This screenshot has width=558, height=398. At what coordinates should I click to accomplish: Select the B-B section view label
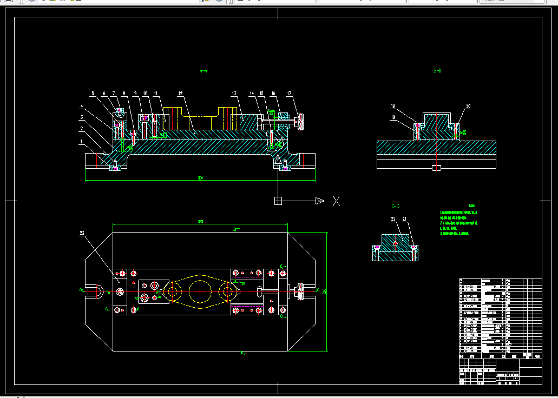pyautogui.click(x=438, y=71)
